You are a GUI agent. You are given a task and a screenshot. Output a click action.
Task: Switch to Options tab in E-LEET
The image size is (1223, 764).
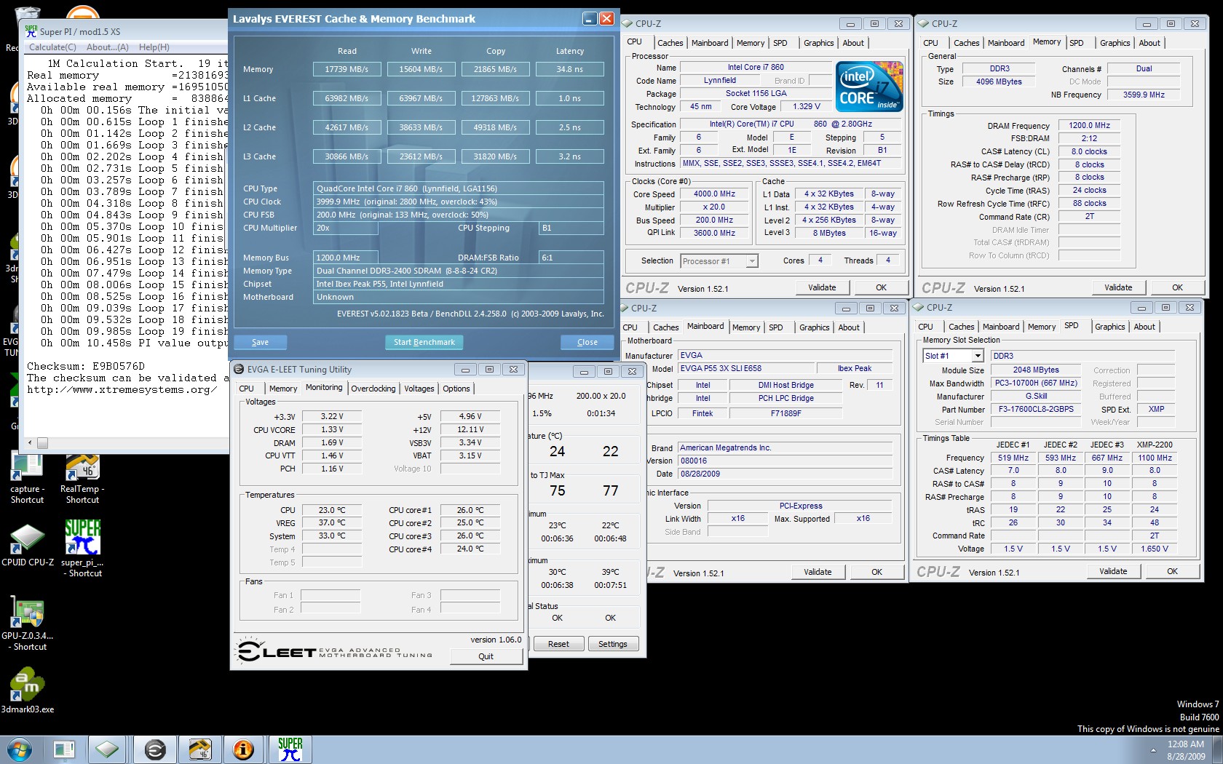pos(456,389)
